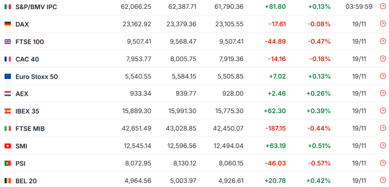Click the clock icon in the CAC 40 row
The width and height of the screenshot is (389, 187).
(x=382, y=58)
